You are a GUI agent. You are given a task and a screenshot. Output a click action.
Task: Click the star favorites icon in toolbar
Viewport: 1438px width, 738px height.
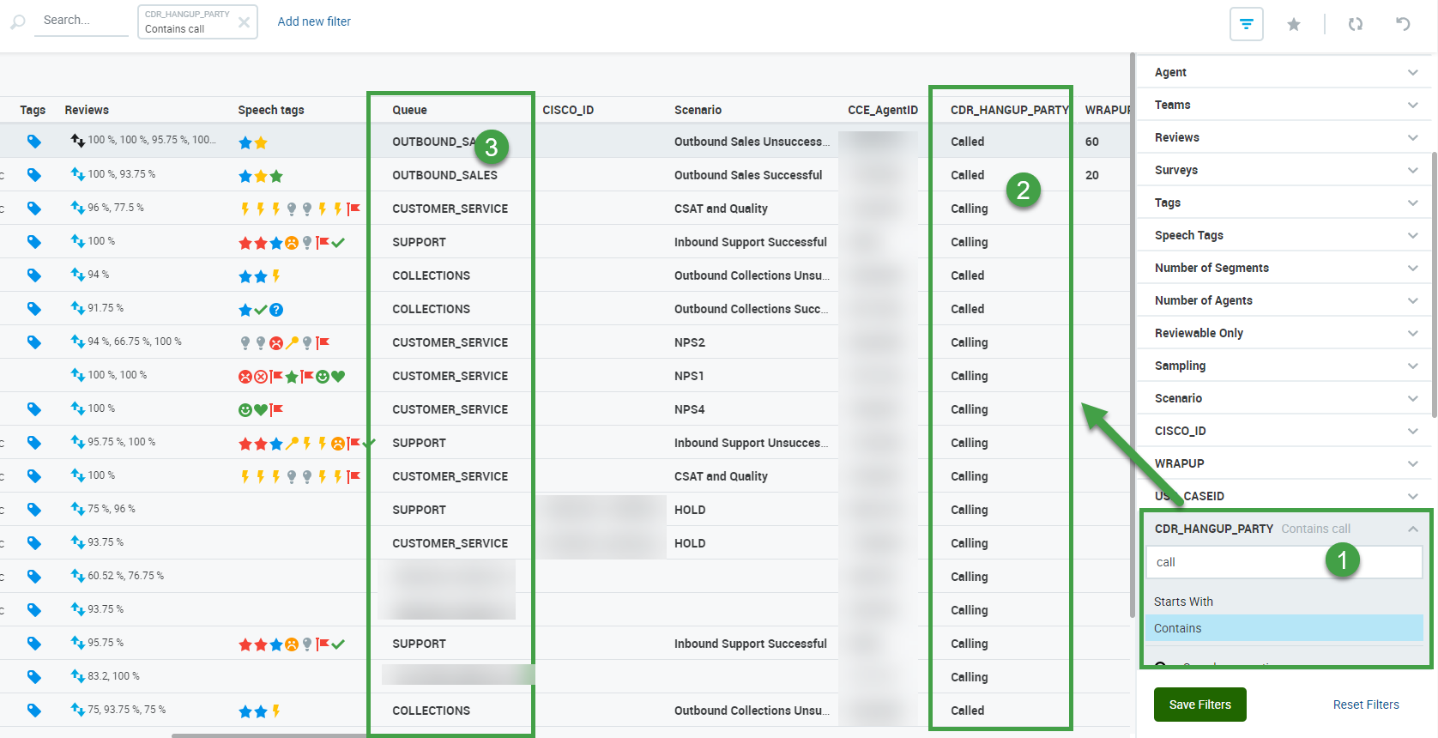tap(1293, 25)
